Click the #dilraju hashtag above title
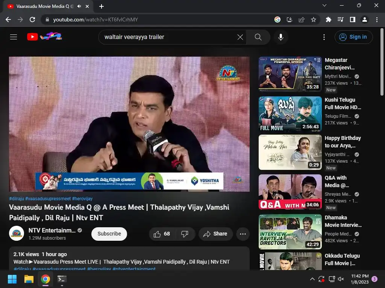 pos(17,199)
